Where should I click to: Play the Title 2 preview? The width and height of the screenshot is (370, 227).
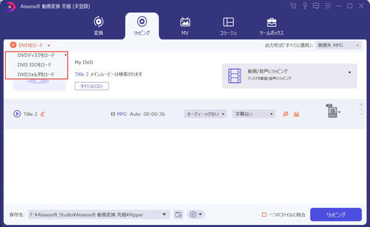[x=17, y=114]
